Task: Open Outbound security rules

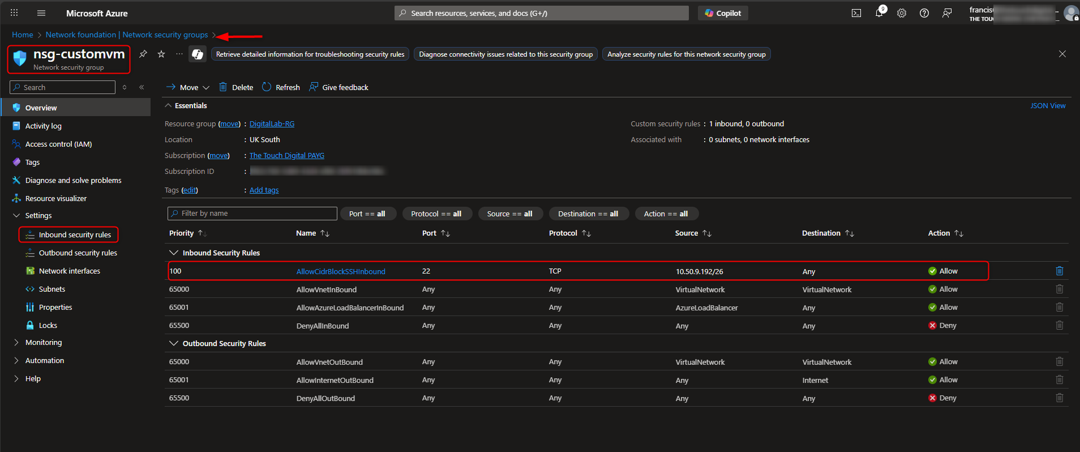Action: point(78,253)
